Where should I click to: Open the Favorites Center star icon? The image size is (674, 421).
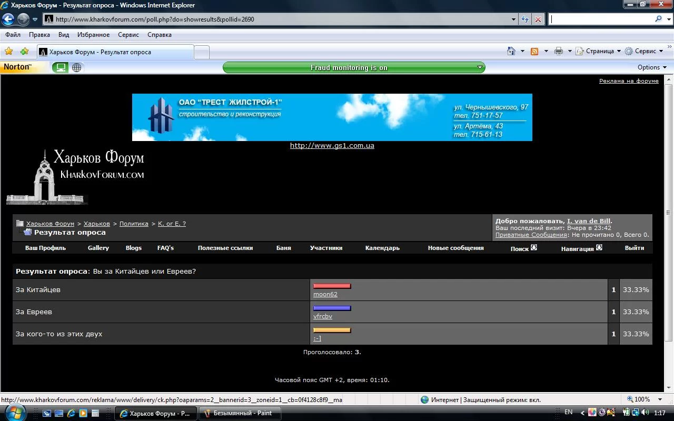[9, 52]
